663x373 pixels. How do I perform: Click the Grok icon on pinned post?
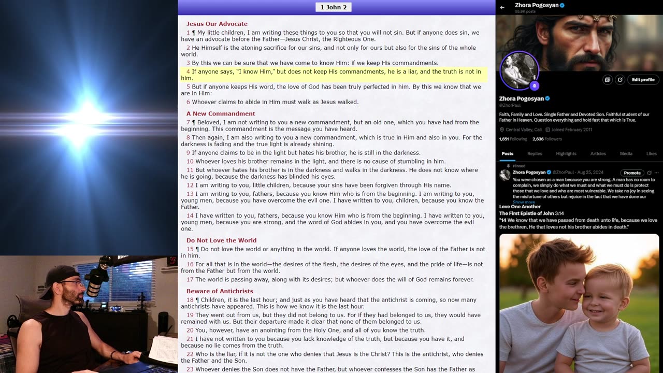point(650,173)
